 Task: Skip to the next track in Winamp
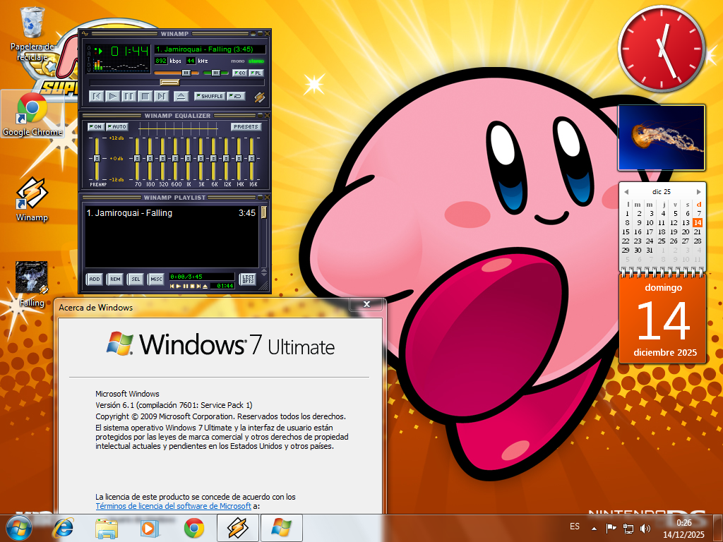tap(161, 96)
